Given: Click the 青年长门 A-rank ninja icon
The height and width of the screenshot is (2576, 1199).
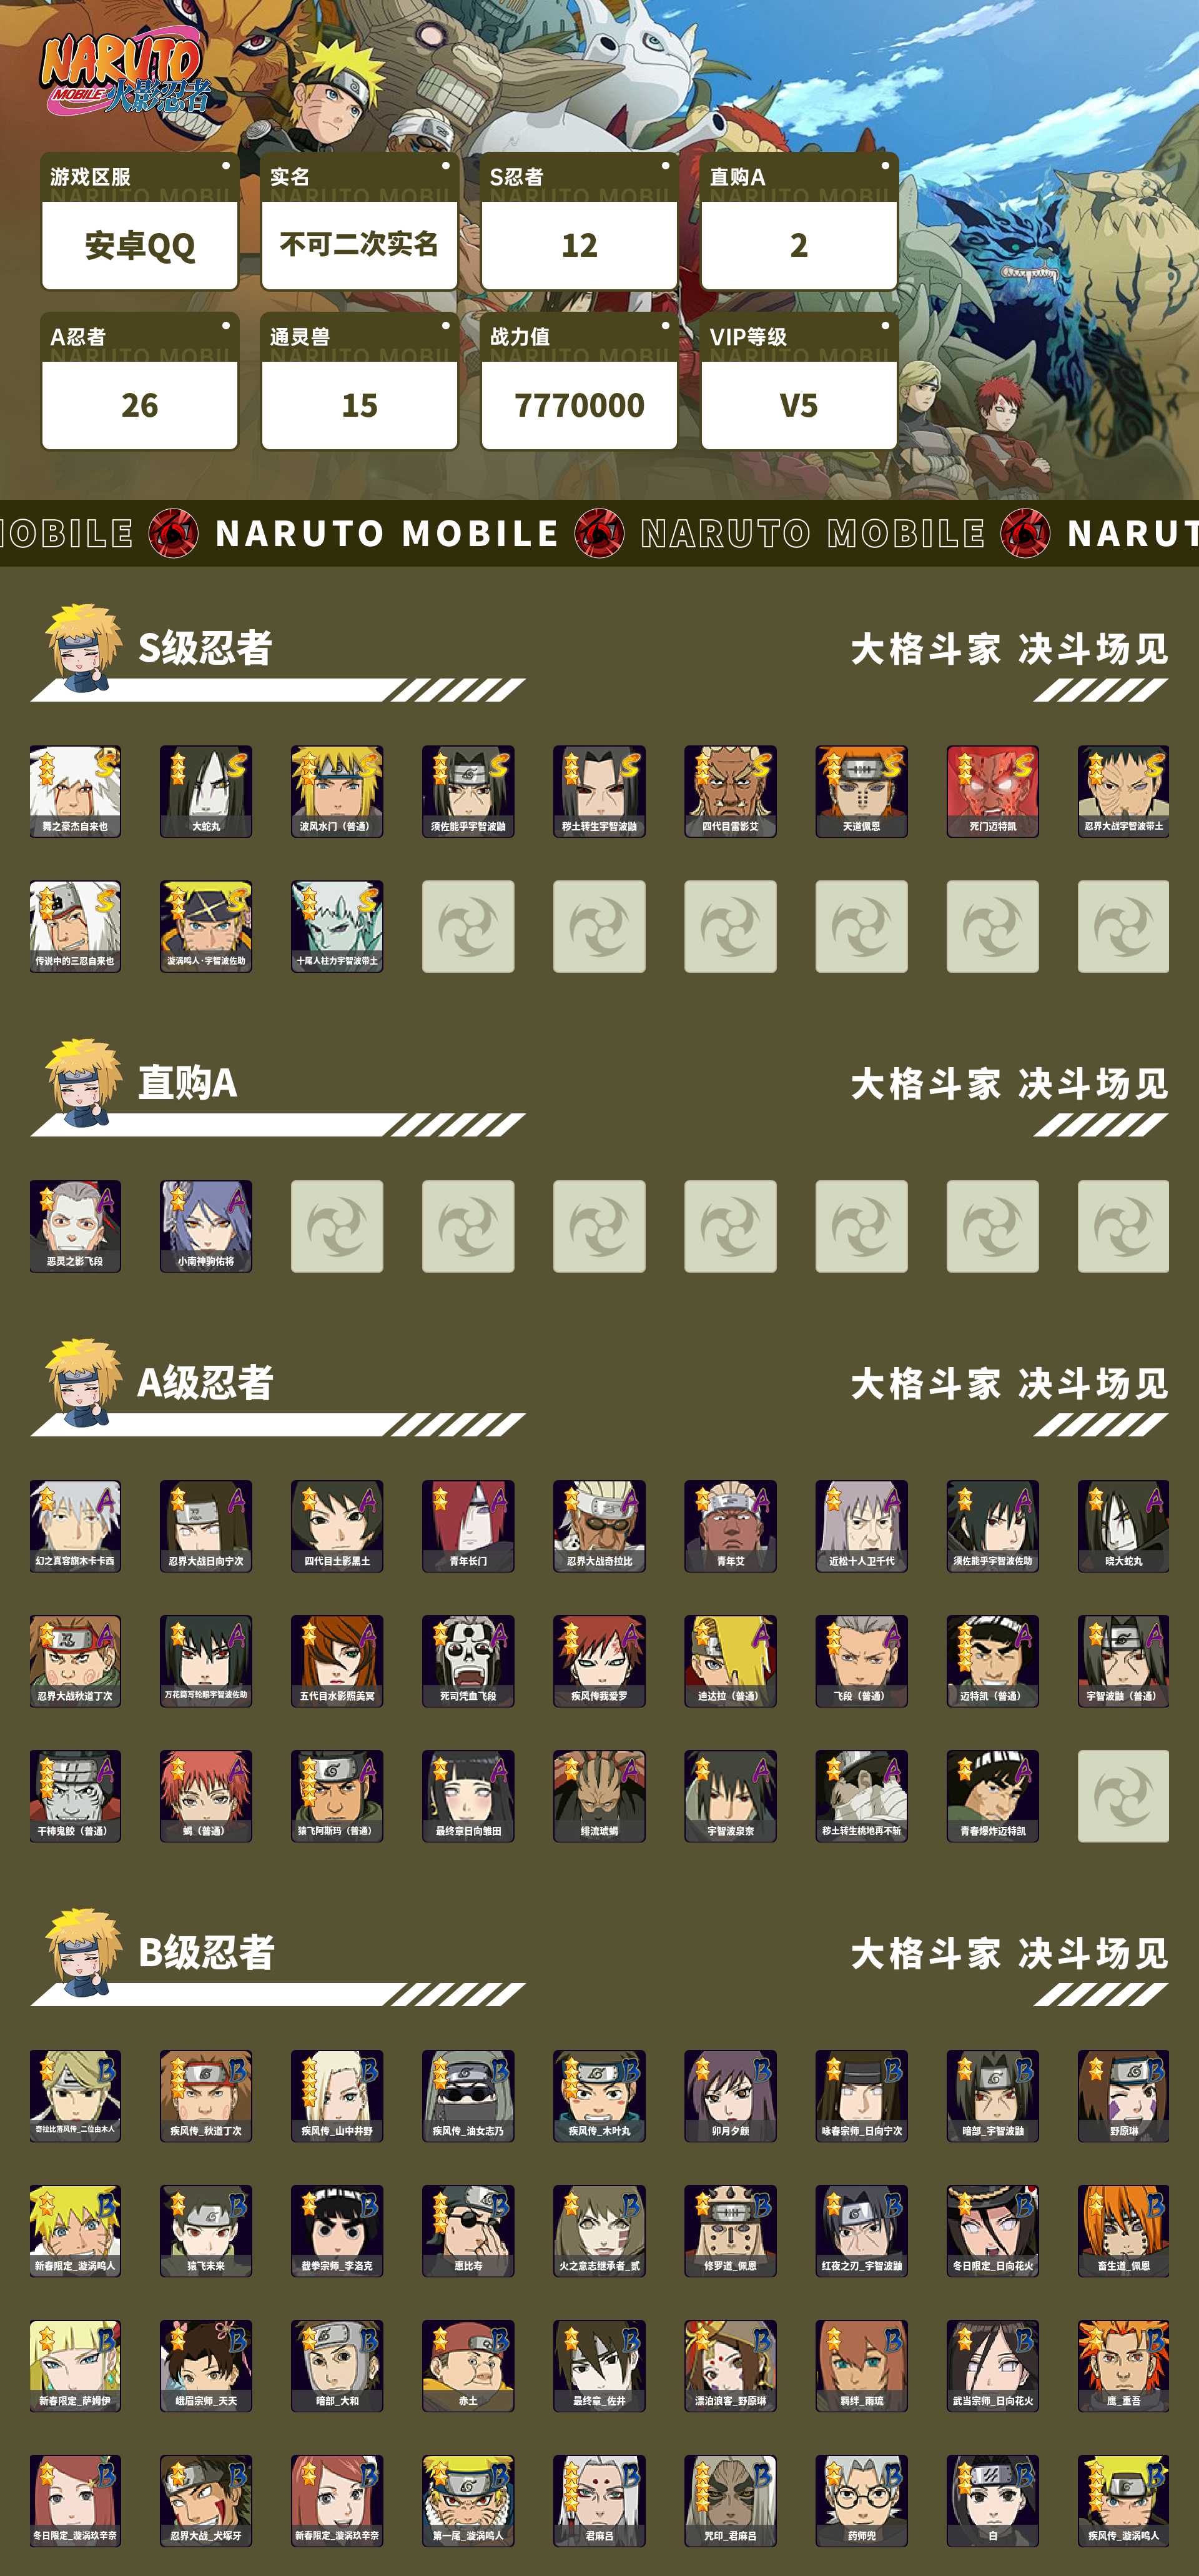Looking at the screenshot, I should tap(468, 1526).
